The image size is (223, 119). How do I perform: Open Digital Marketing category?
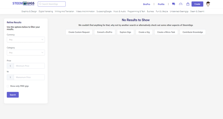point(46,11)
